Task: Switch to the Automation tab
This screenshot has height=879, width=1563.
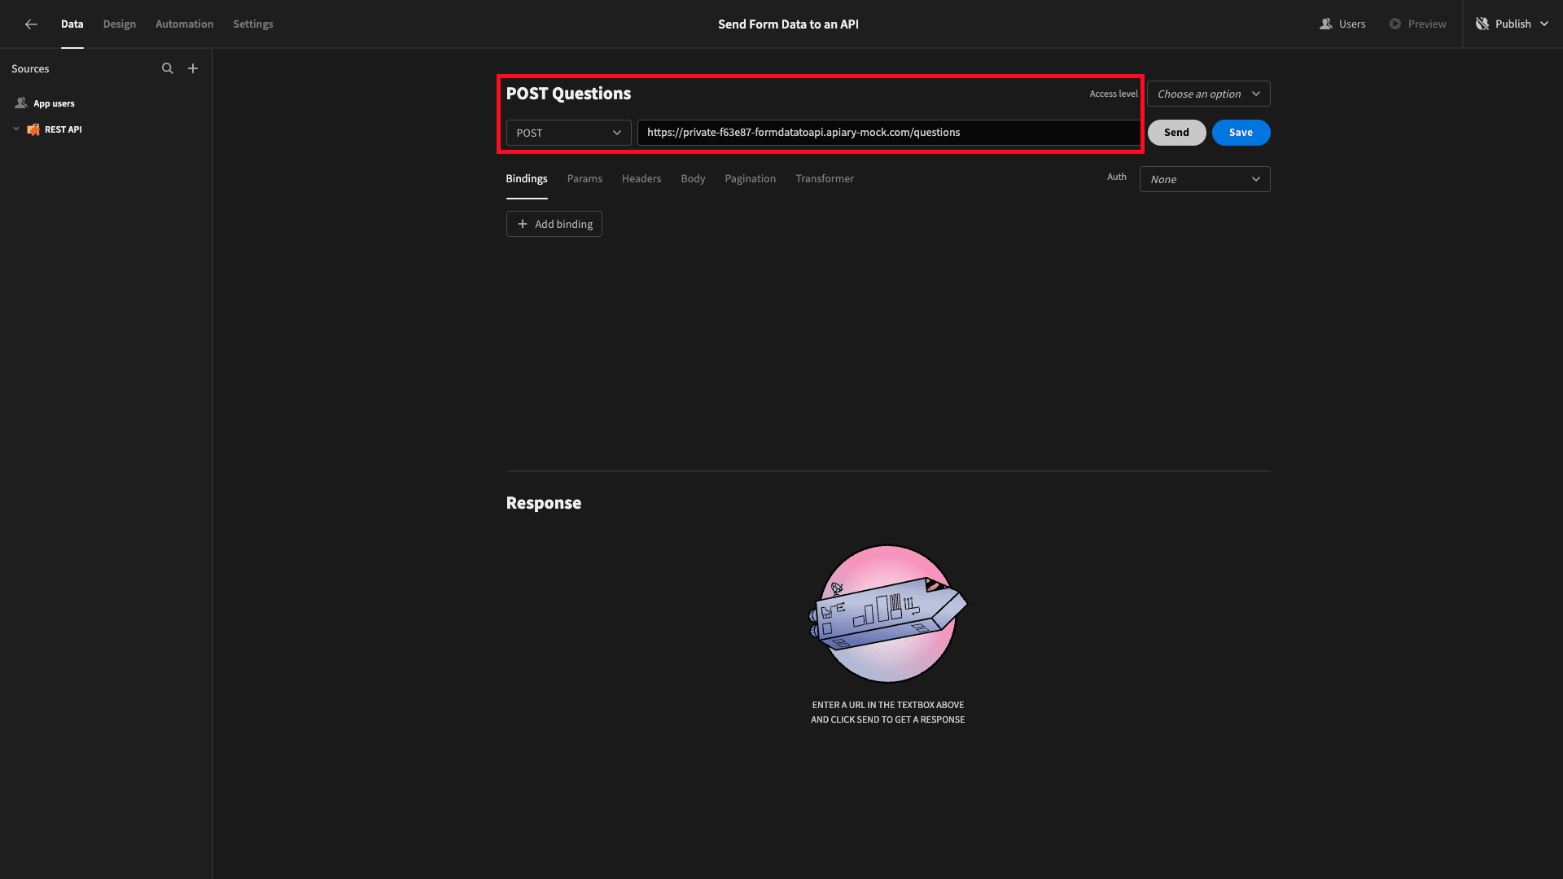Action: tap(185, 24)
